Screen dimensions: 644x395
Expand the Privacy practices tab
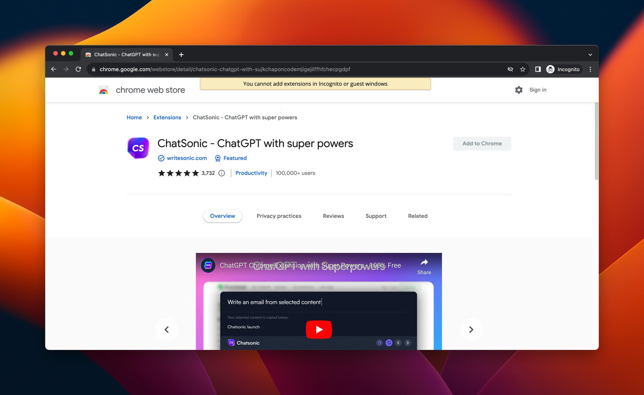point(279,216)
